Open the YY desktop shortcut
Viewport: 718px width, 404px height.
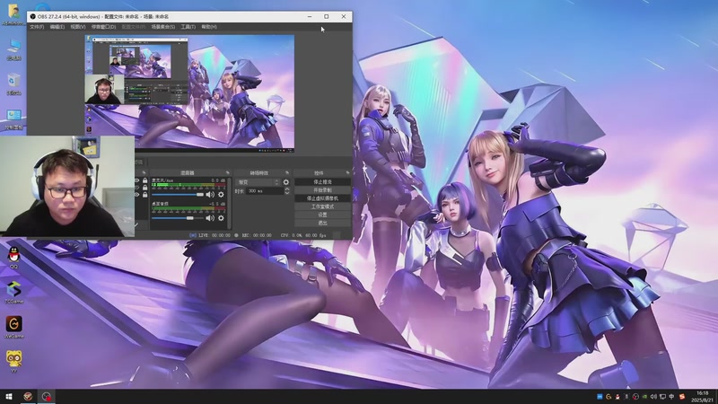[x=13, y=362]
